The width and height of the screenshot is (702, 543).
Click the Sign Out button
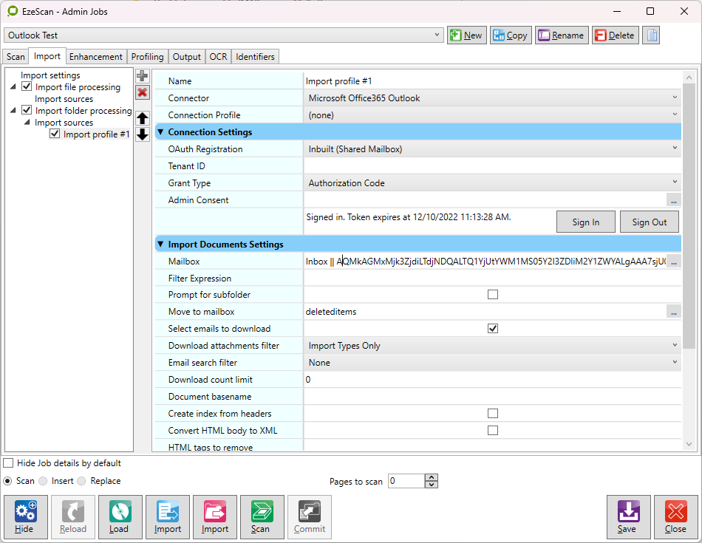pyautogui.click(x=649, y=222)
